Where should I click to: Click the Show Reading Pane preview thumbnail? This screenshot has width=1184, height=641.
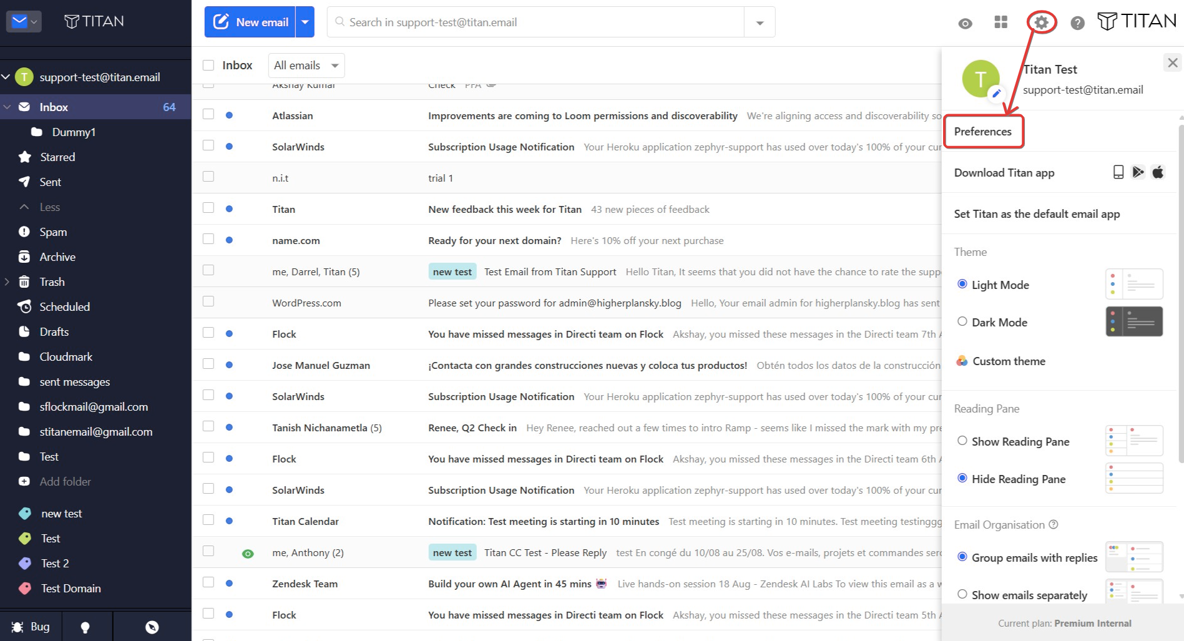(1134, 441)
